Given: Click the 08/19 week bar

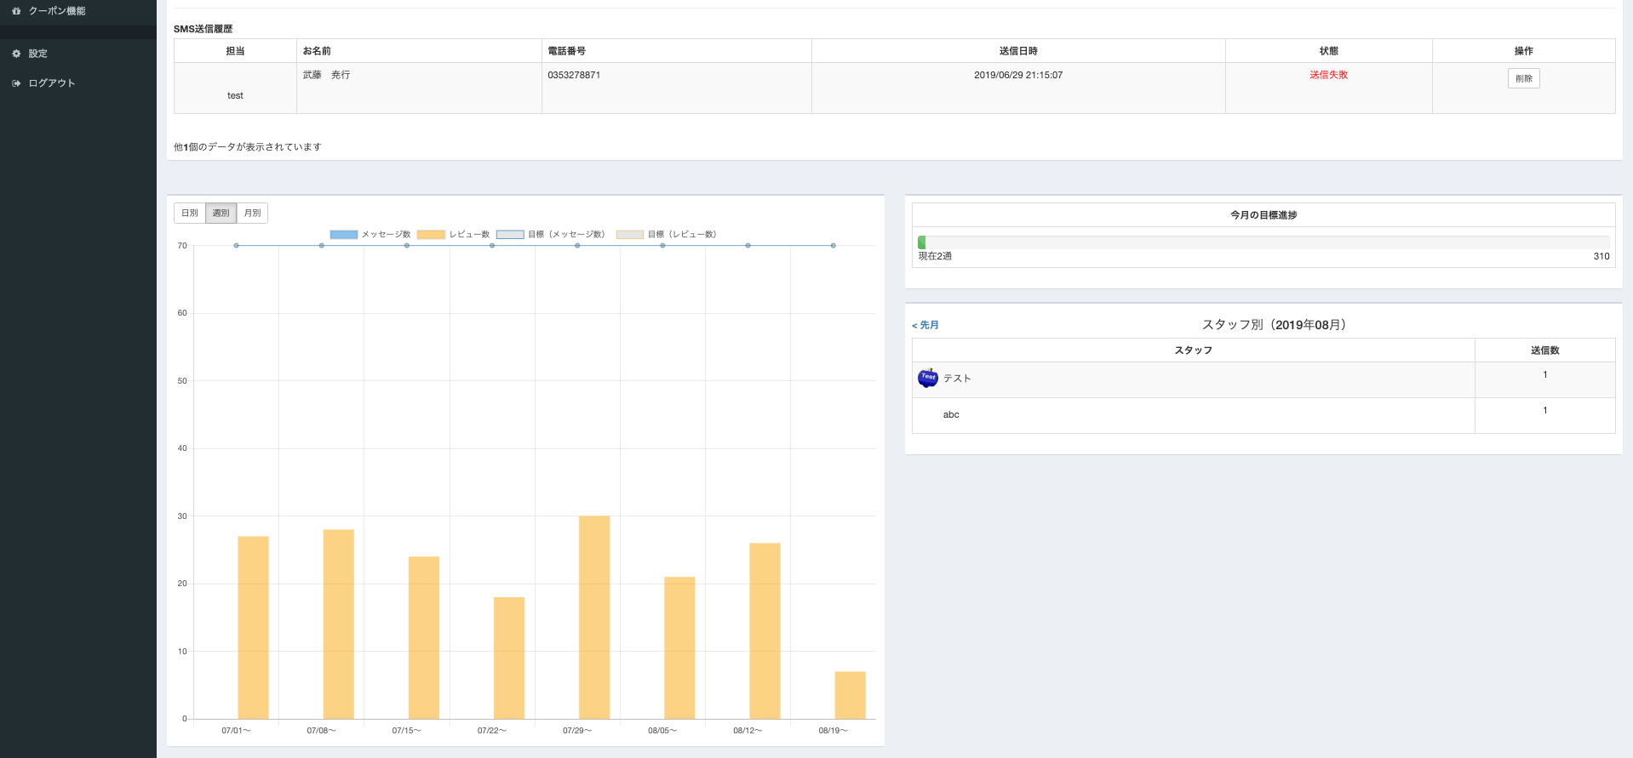Looking at the screenshot, I should [x=850, y=696].
